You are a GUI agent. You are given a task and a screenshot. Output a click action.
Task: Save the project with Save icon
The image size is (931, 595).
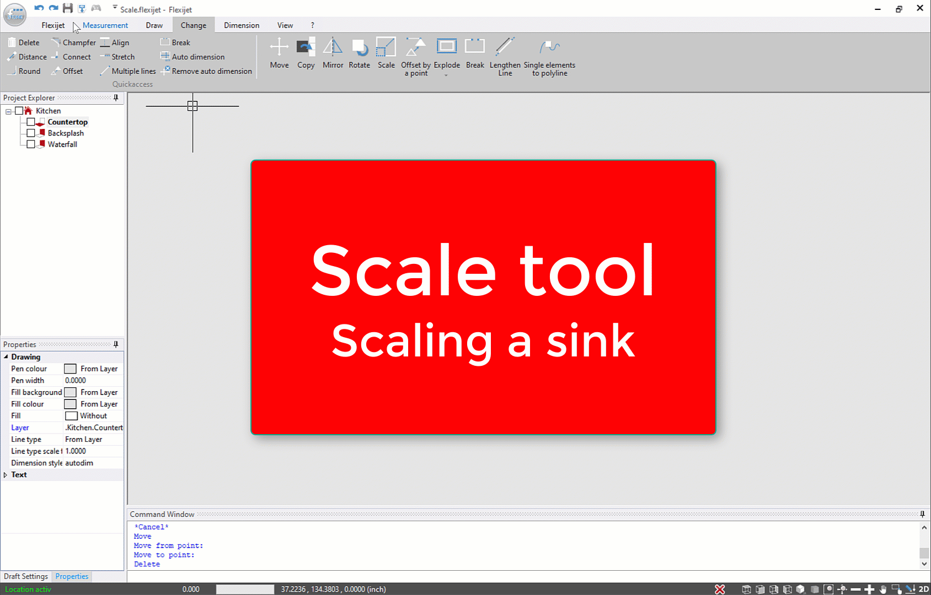(67, 8)
